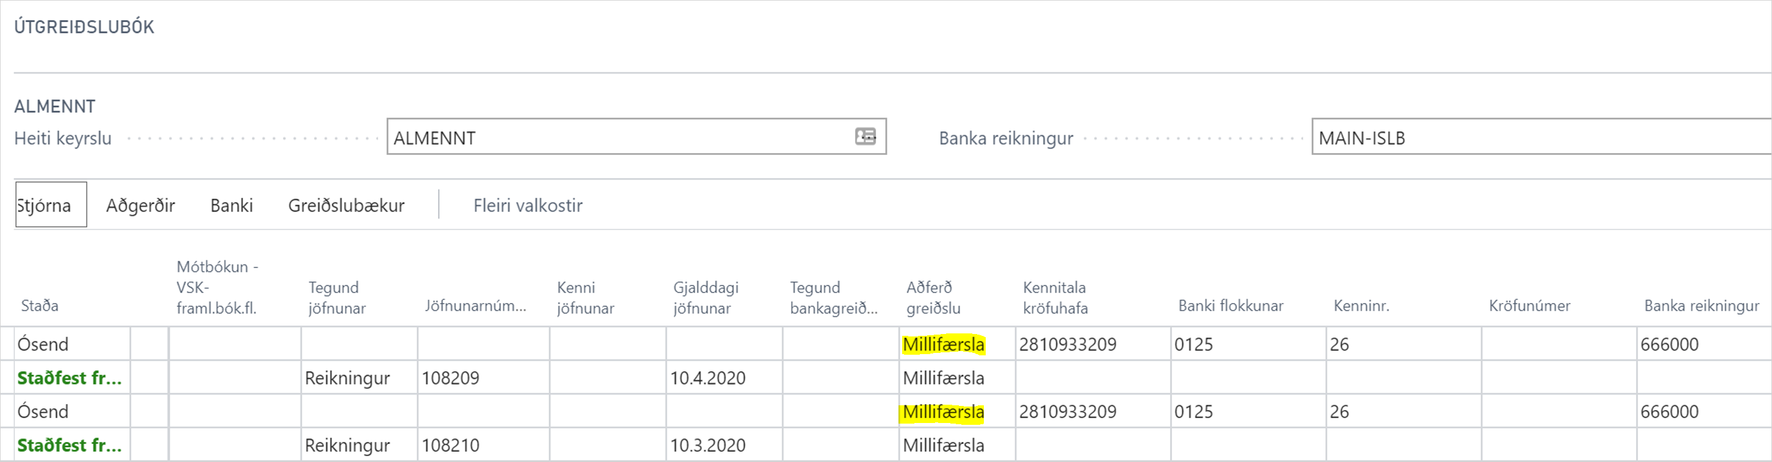
Task: Open the Aðgerðir menu
Action: pyautogui.click(x=140, y=205)
